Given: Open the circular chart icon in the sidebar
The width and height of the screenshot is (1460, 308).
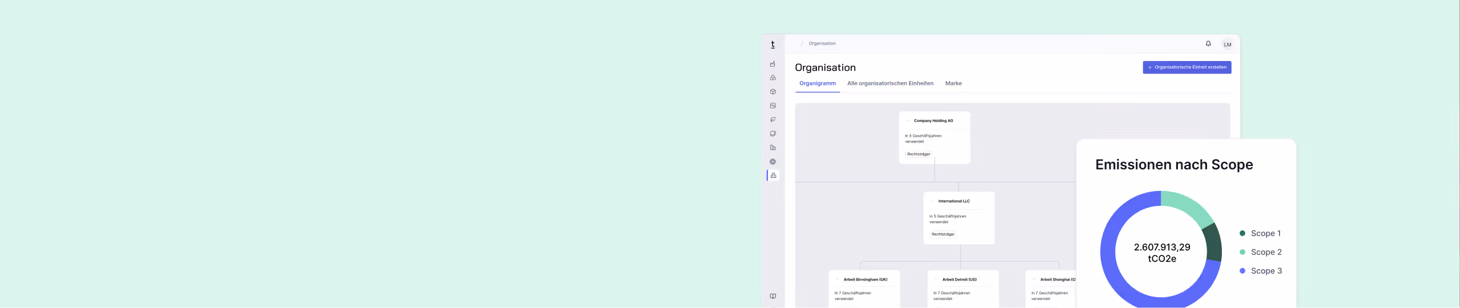Looking at the screenshot, I should click(x=773, y=133).
